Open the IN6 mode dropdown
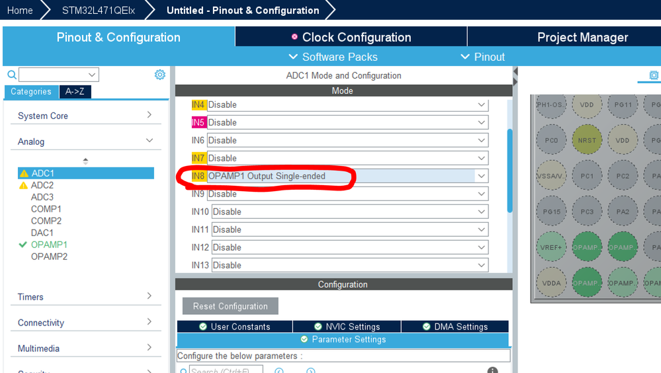This screenshot has height=373, width=661. point(348,140)
